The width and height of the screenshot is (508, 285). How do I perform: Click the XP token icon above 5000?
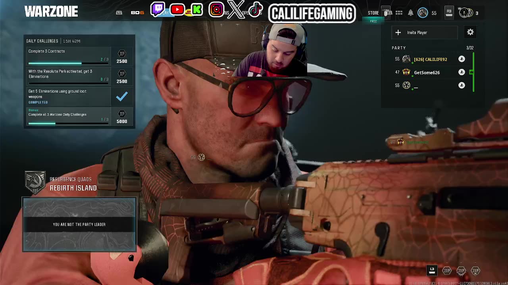click(x=122, y=114)
